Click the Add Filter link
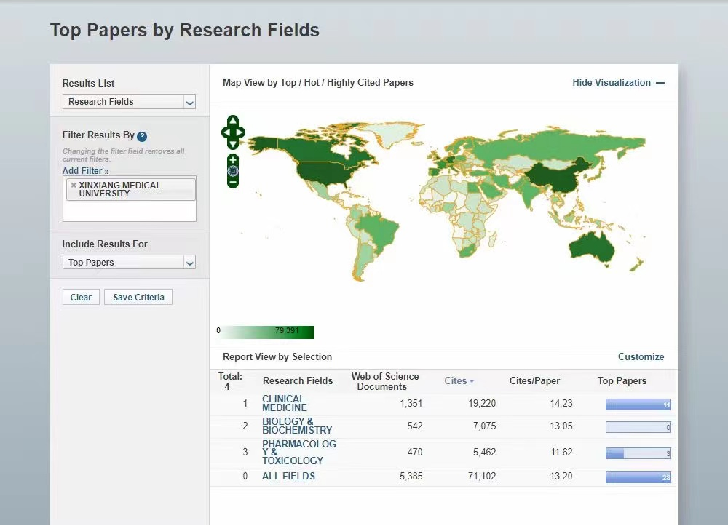 85,171
